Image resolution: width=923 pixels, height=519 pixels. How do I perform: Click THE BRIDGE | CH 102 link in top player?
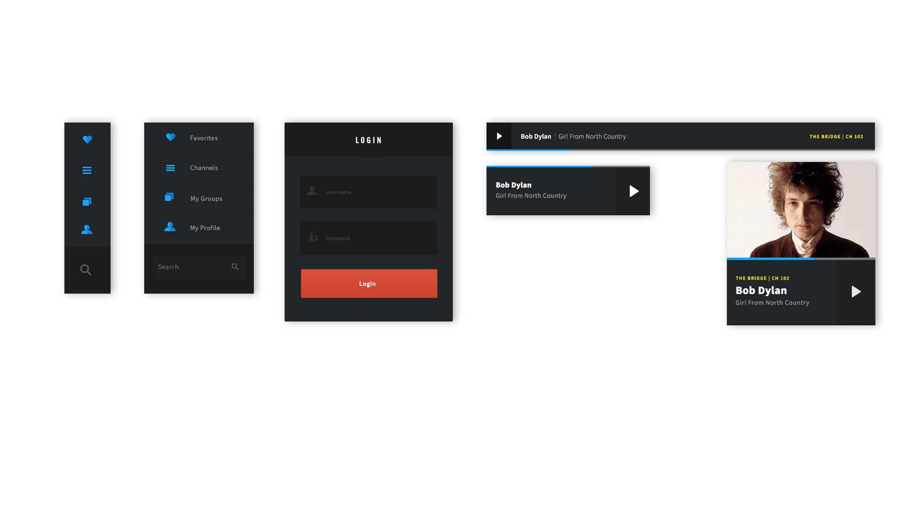point(836,136)
